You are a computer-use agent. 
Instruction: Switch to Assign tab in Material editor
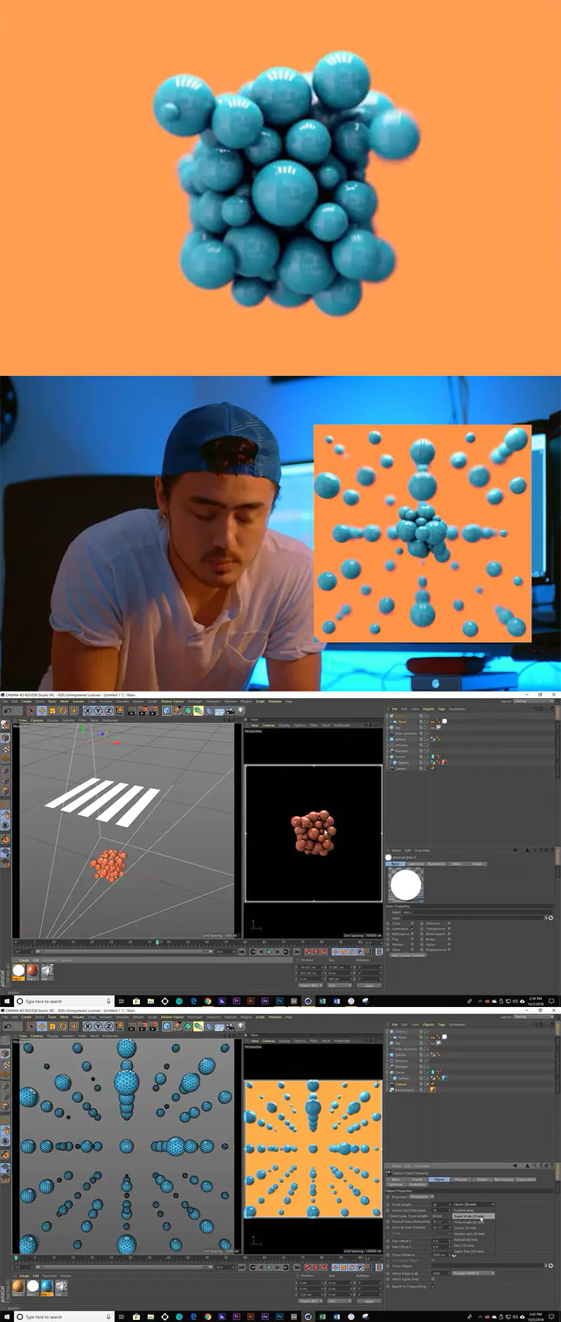pyautogui.click(x=477, y=864)
